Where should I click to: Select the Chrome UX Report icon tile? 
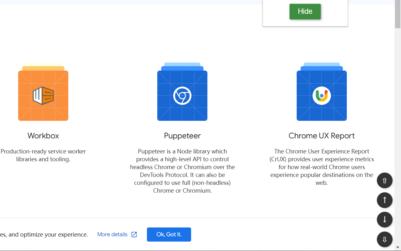[322, 92]
